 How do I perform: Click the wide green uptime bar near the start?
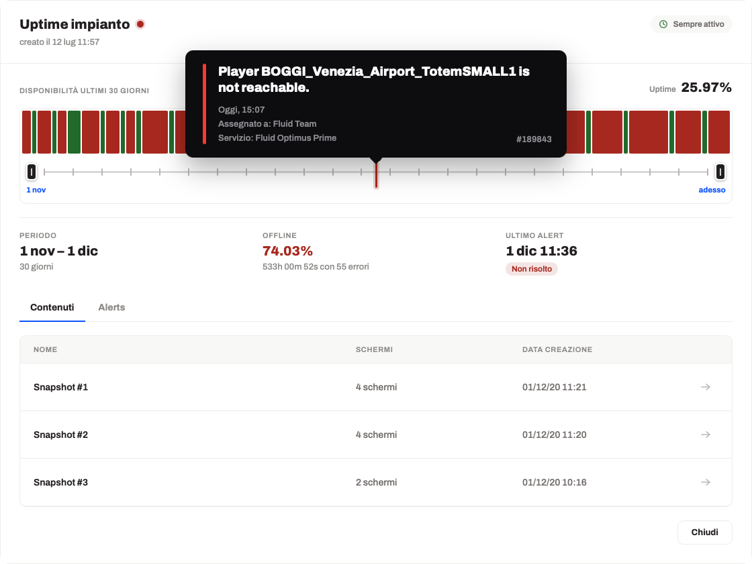point(74,131)
